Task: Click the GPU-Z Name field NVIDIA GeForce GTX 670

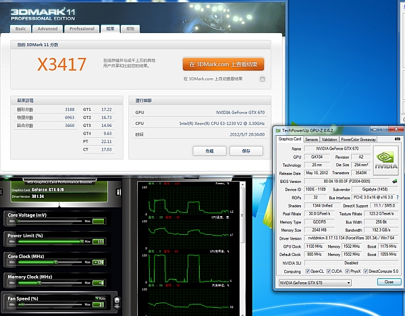Action: tap(337, 149)
